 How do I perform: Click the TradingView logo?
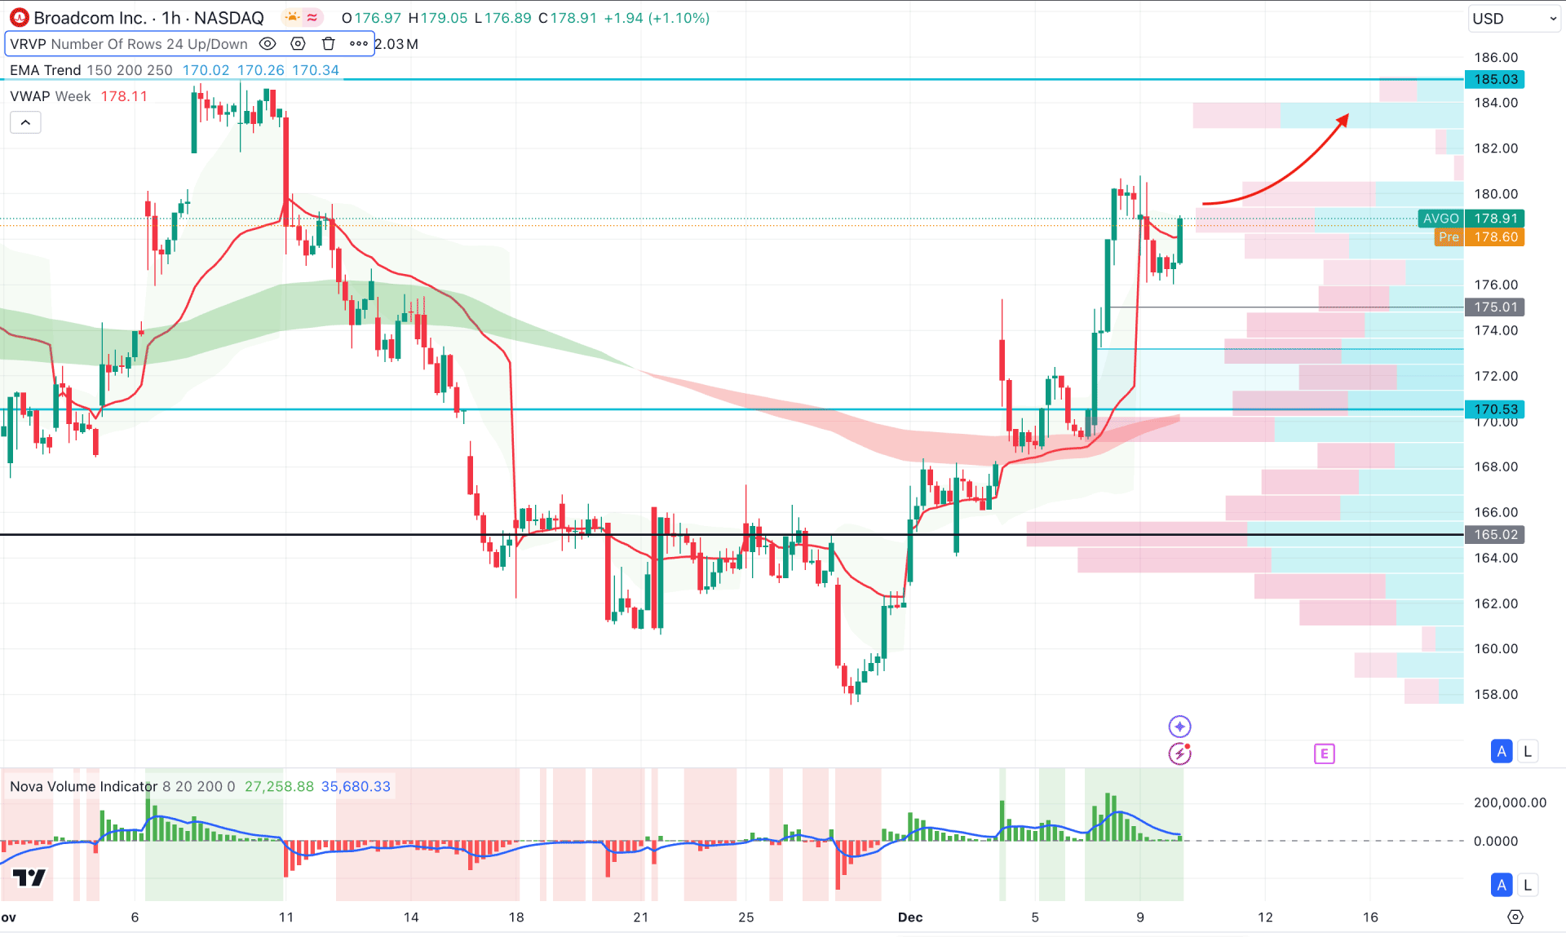(29, 877)
